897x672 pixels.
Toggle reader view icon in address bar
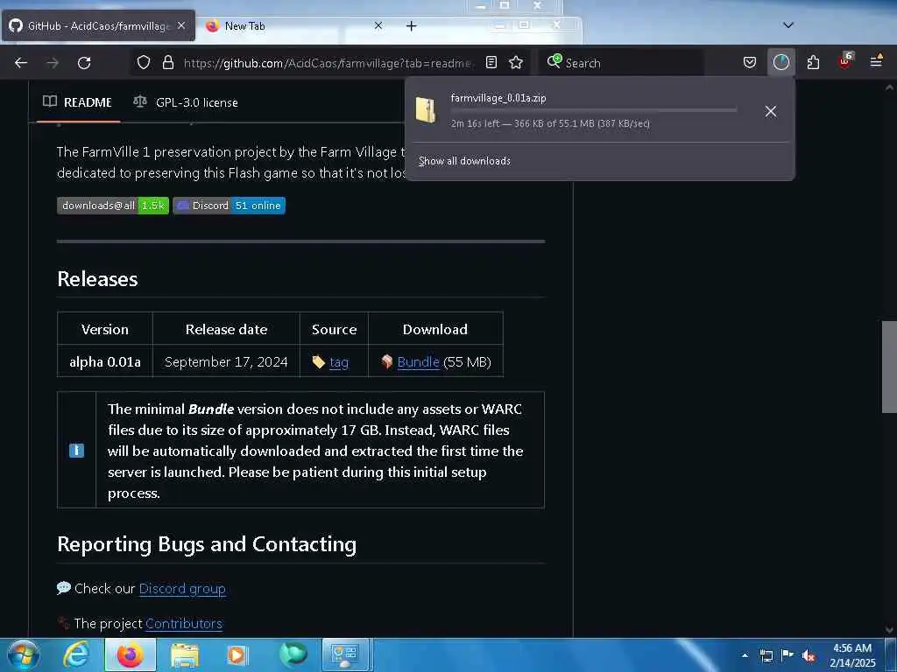point(491,62)
